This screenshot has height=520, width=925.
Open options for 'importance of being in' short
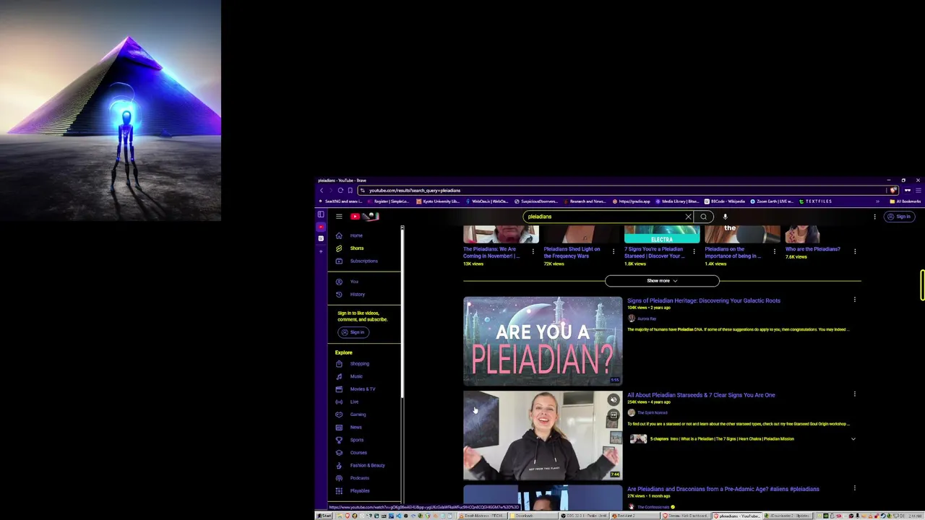click(x=774, y=251)
